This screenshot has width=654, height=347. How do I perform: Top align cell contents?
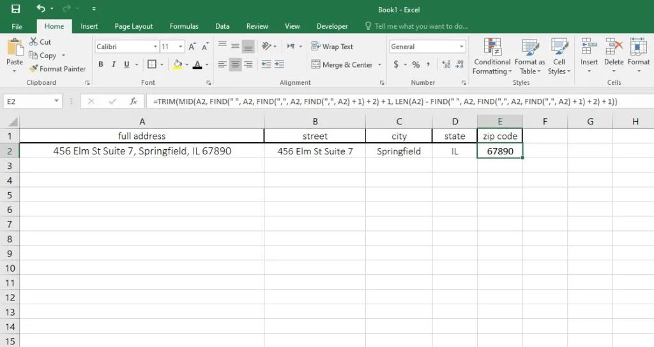222,46
